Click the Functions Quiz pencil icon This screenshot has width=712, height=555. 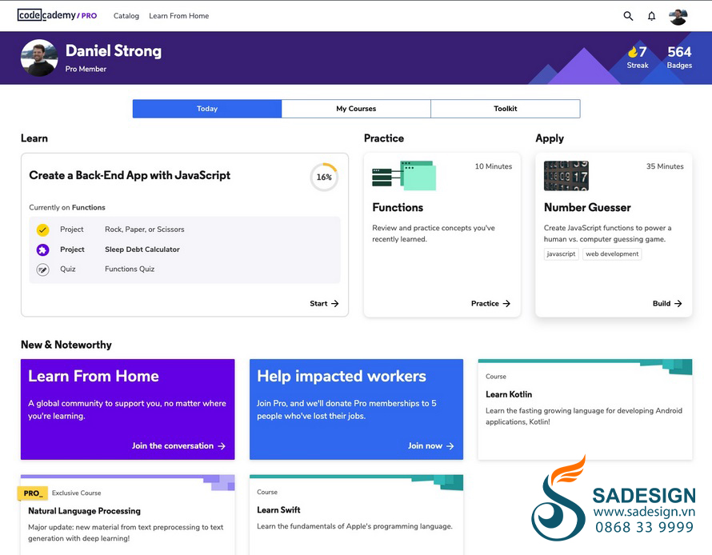pos(42,270)
